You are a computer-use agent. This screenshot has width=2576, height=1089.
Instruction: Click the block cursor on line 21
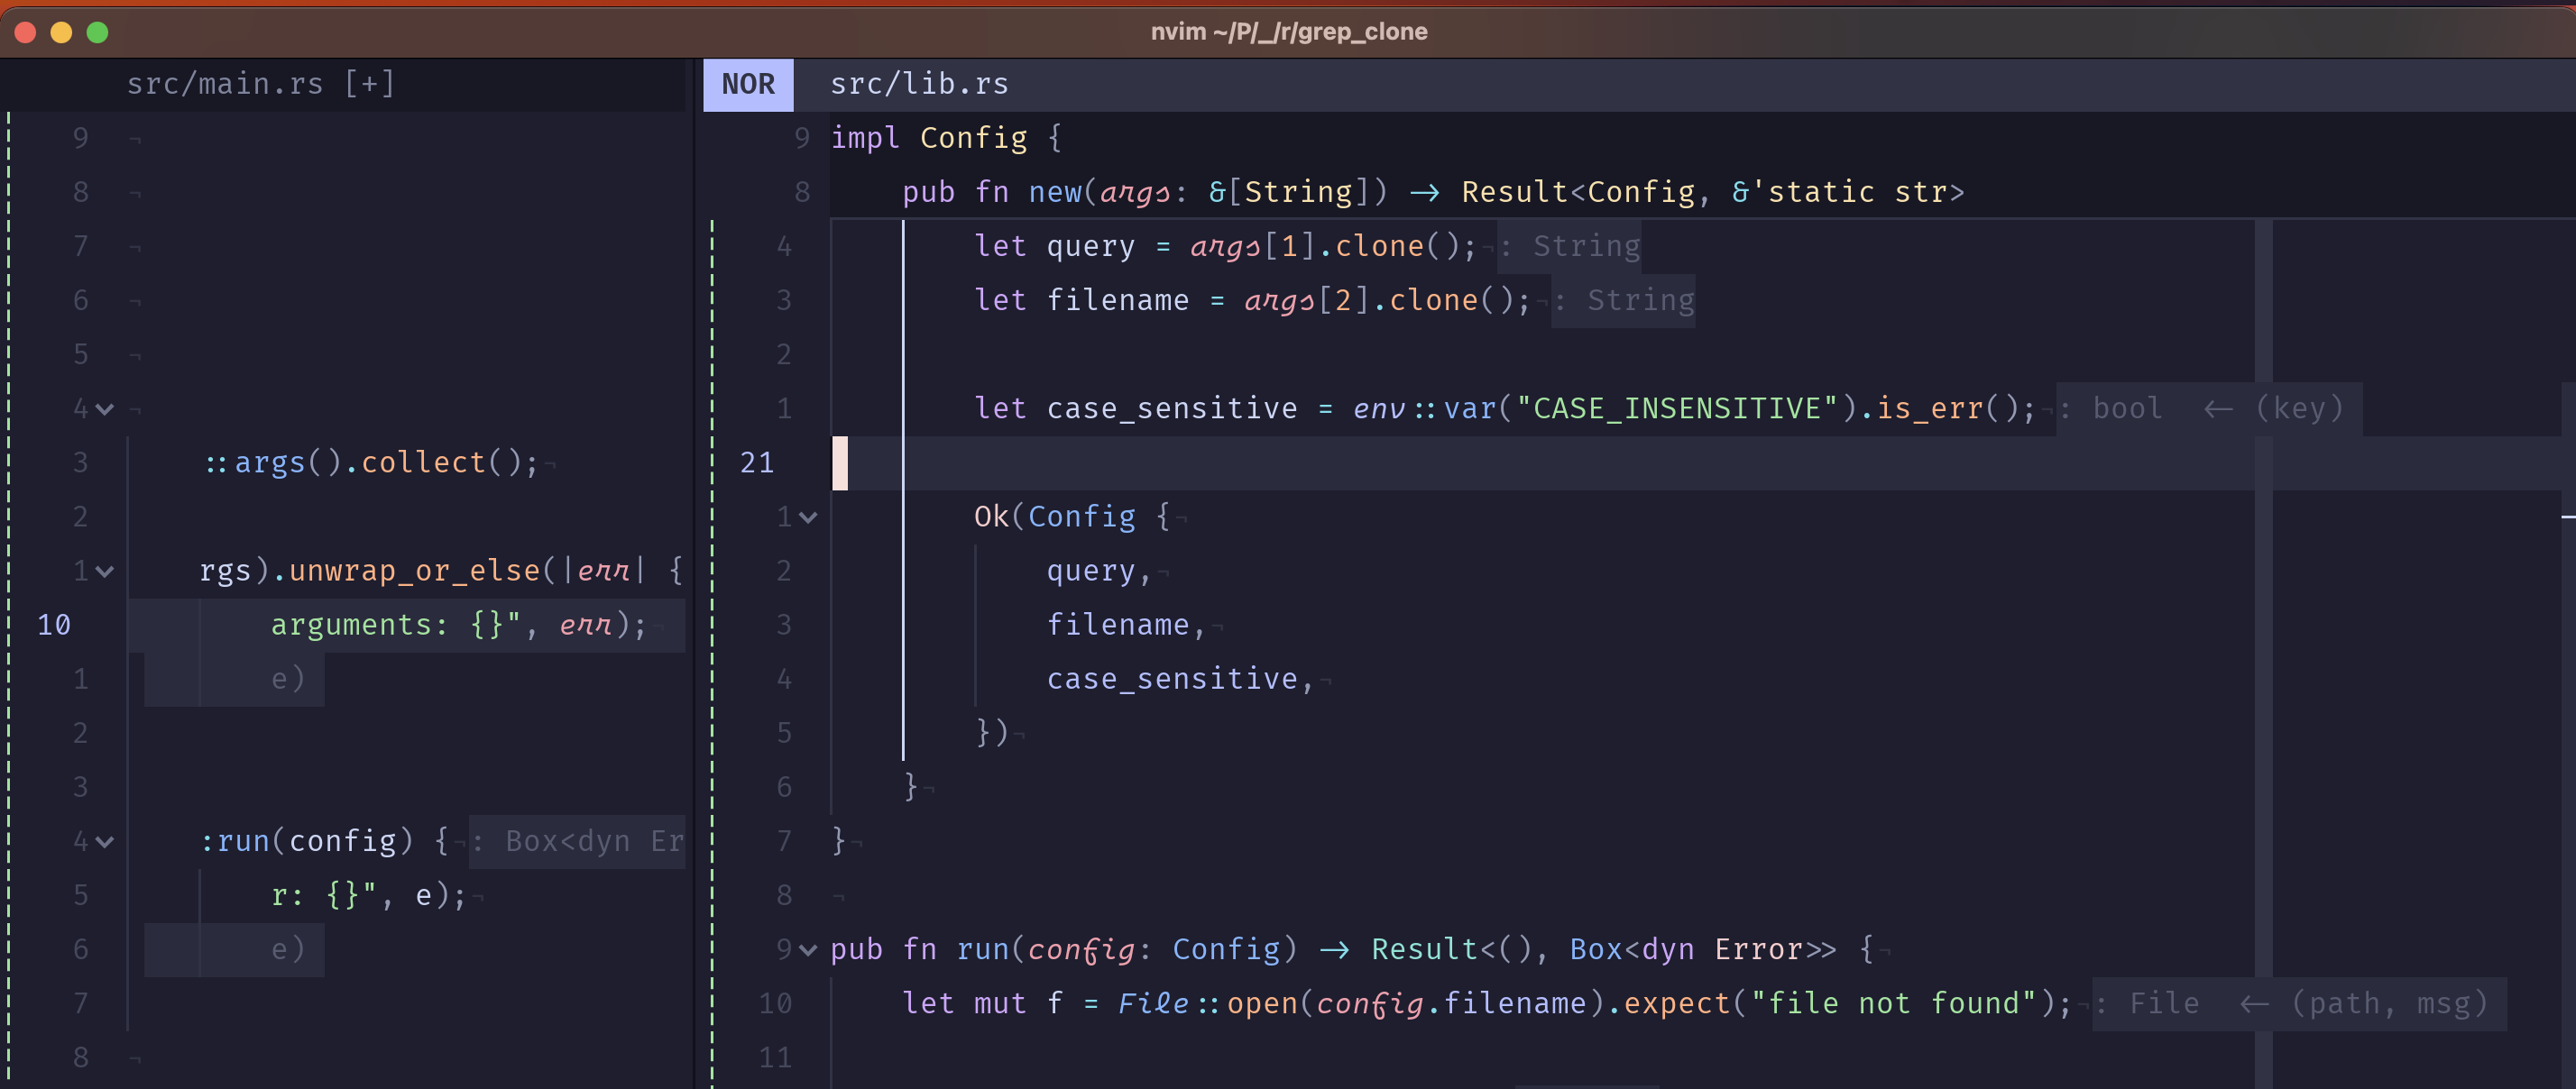(840, 462)
